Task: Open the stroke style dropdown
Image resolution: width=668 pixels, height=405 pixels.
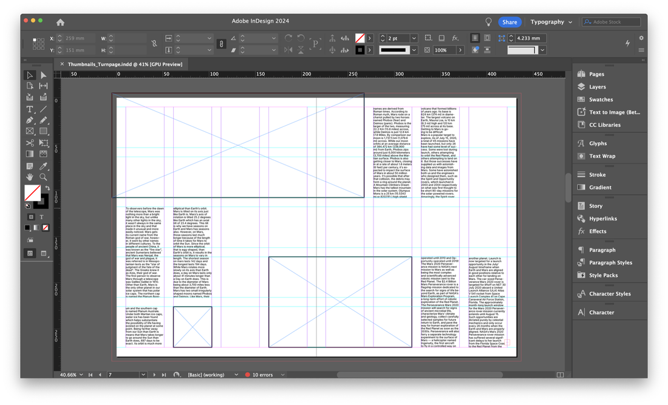Action: (x=414, y=50)
